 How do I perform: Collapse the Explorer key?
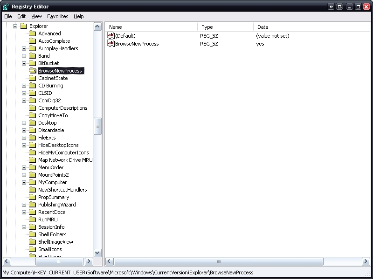coord(15,26)
